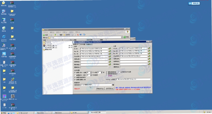Pick the 保存目录 save folder icon
Viewport: 212px width, 114px height.
[113, 85]
